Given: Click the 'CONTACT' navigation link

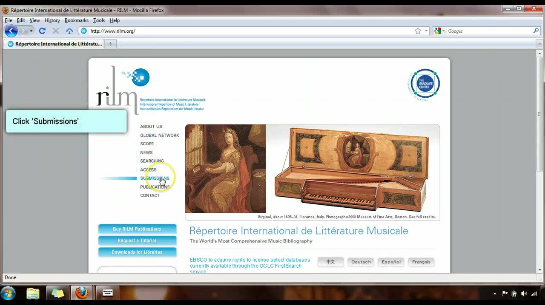Looking at the screenshot, I should [x=150, y=195].
